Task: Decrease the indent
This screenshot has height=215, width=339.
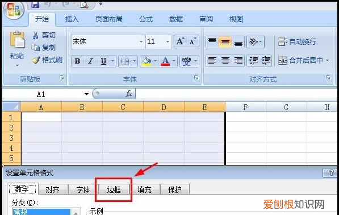Action: pyautogui.click(x=253, y=61)
